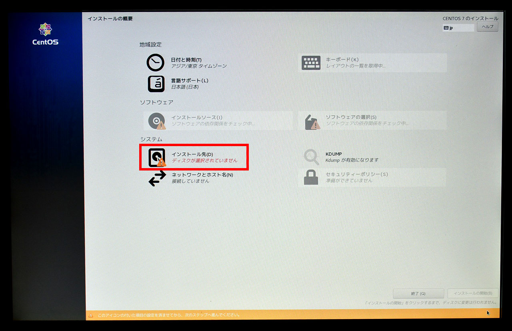Open the installation source disc icon
This screenshot has width=512, height=331.
pos(157,121)
